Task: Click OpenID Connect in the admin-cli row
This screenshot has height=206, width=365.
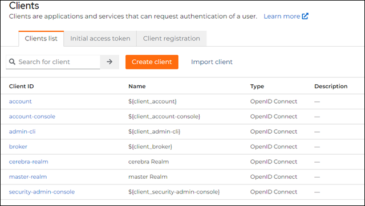Action: pos(274,131)
